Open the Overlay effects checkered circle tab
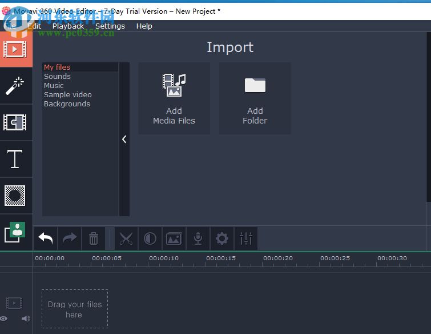The image size is (431, 334). (15, 196)
